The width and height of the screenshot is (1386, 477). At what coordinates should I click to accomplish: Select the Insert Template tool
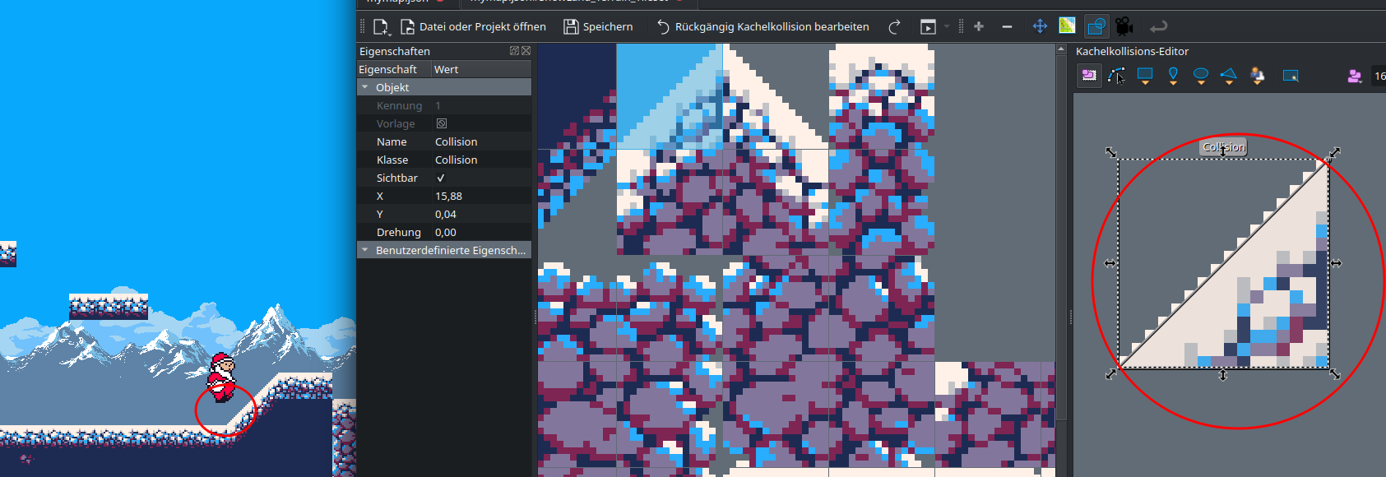click(x=1257, y=76)
